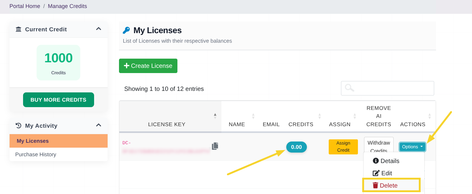Viewport: 472px width, 194px height.
Task: Select the bank icon beside Current Credit
Action: coord(18,29)
